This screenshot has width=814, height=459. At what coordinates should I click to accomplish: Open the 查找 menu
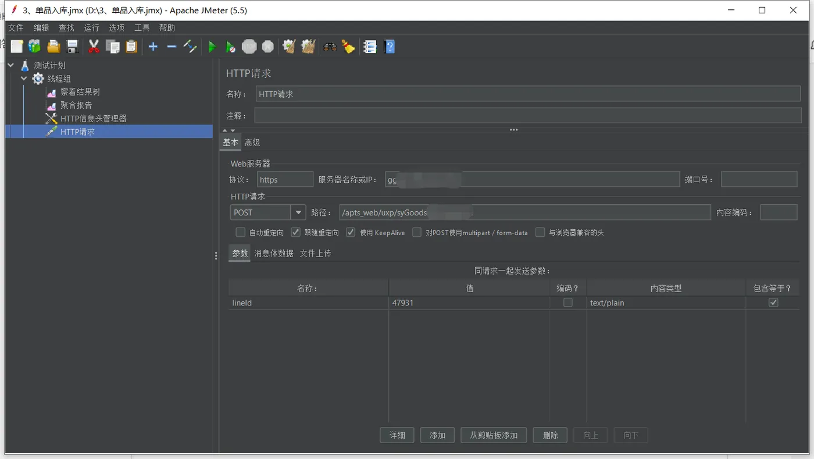click(x=66, y=28)
